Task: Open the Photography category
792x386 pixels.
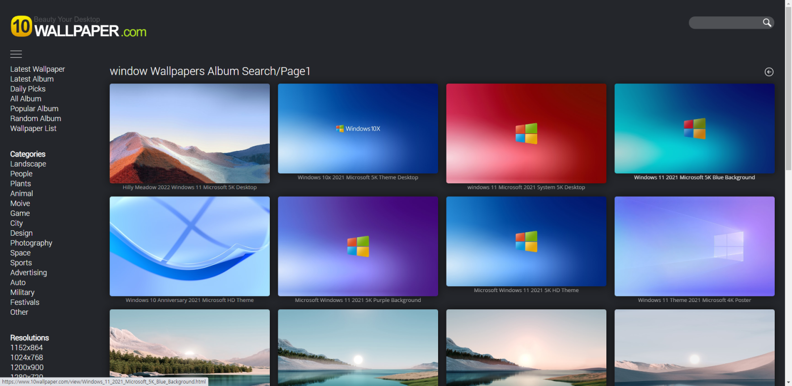Action: pyautogui.click(x=31, y=243)
